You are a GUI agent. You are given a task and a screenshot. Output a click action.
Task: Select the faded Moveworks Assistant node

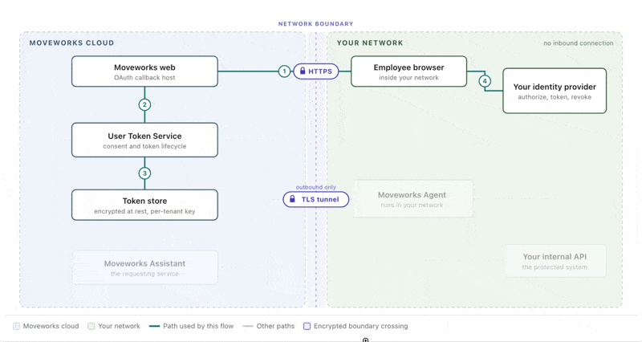[144, 267]
